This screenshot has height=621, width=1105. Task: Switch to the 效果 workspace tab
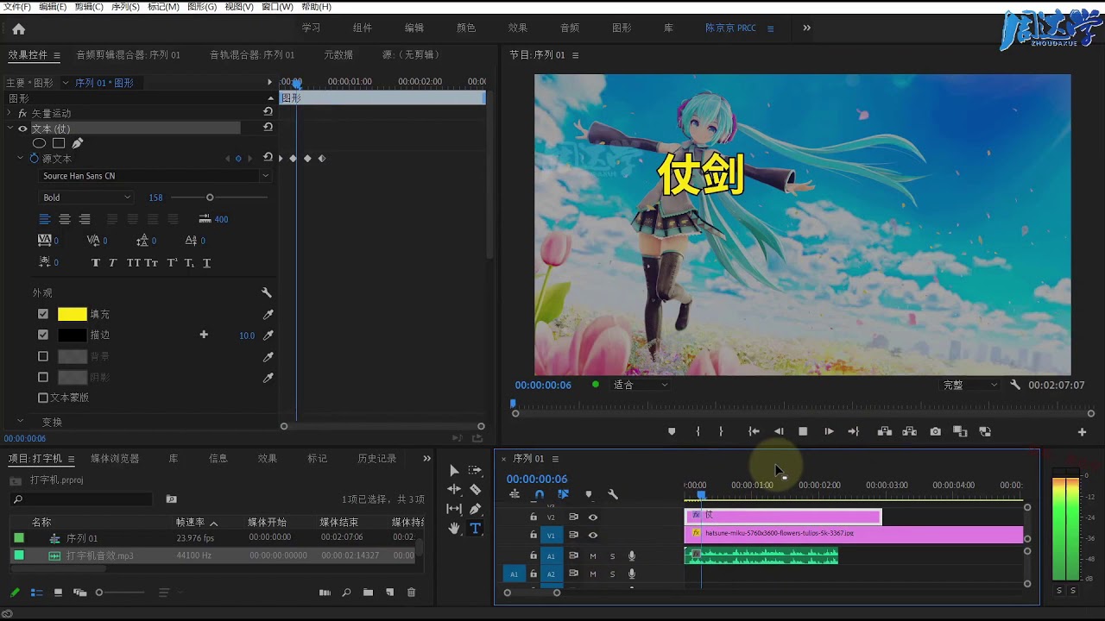click(518, 28)
